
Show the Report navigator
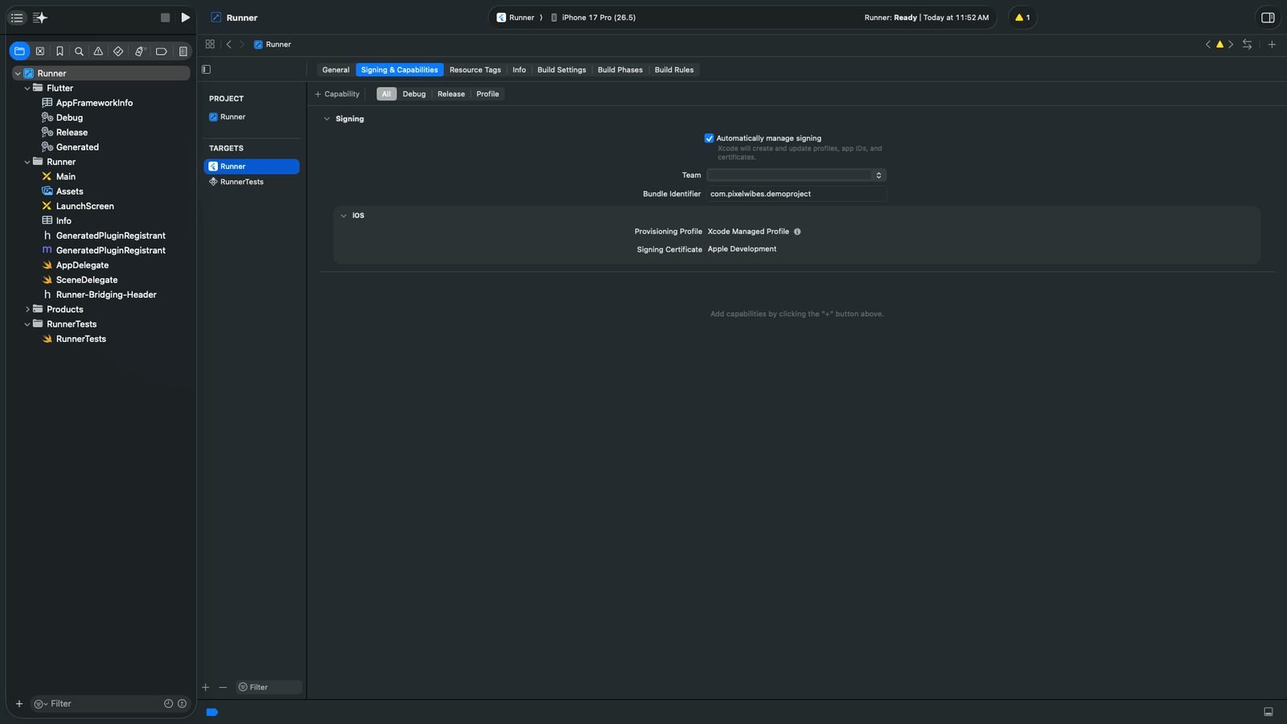[183, 51]
